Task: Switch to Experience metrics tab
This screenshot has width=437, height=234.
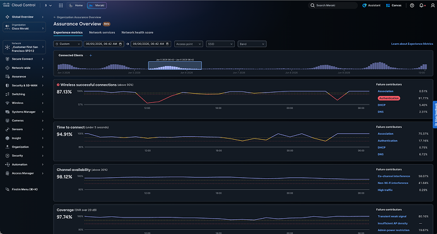Action: click(x=68, y=32)
